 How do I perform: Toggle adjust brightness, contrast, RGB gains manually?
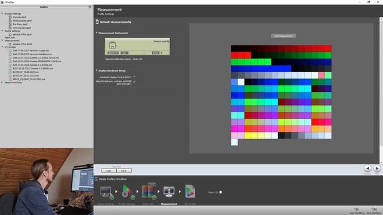[134, 82]
